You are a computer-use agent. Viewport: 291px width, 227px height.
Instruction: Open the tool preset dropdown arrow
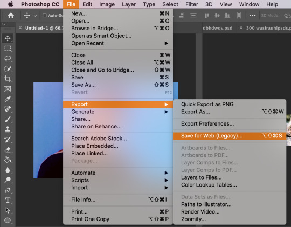pyautogui.click(x=35, y=16)
